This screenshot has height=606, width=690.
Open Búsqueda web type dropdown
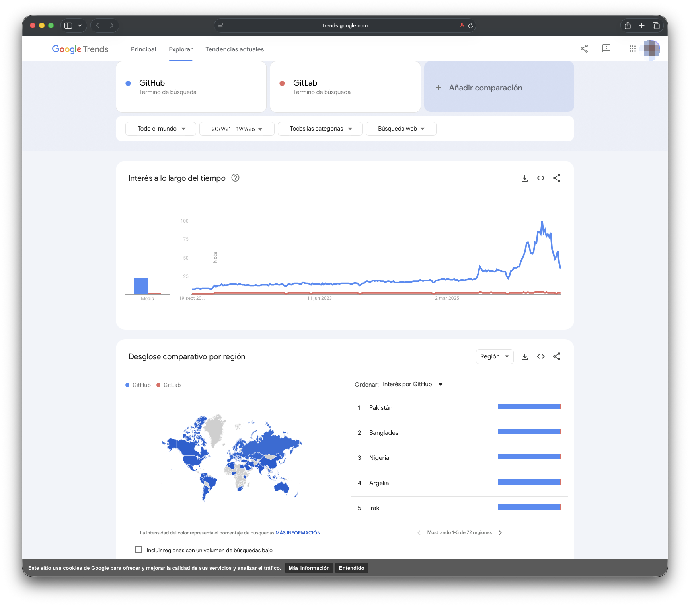tap(401, 129)
